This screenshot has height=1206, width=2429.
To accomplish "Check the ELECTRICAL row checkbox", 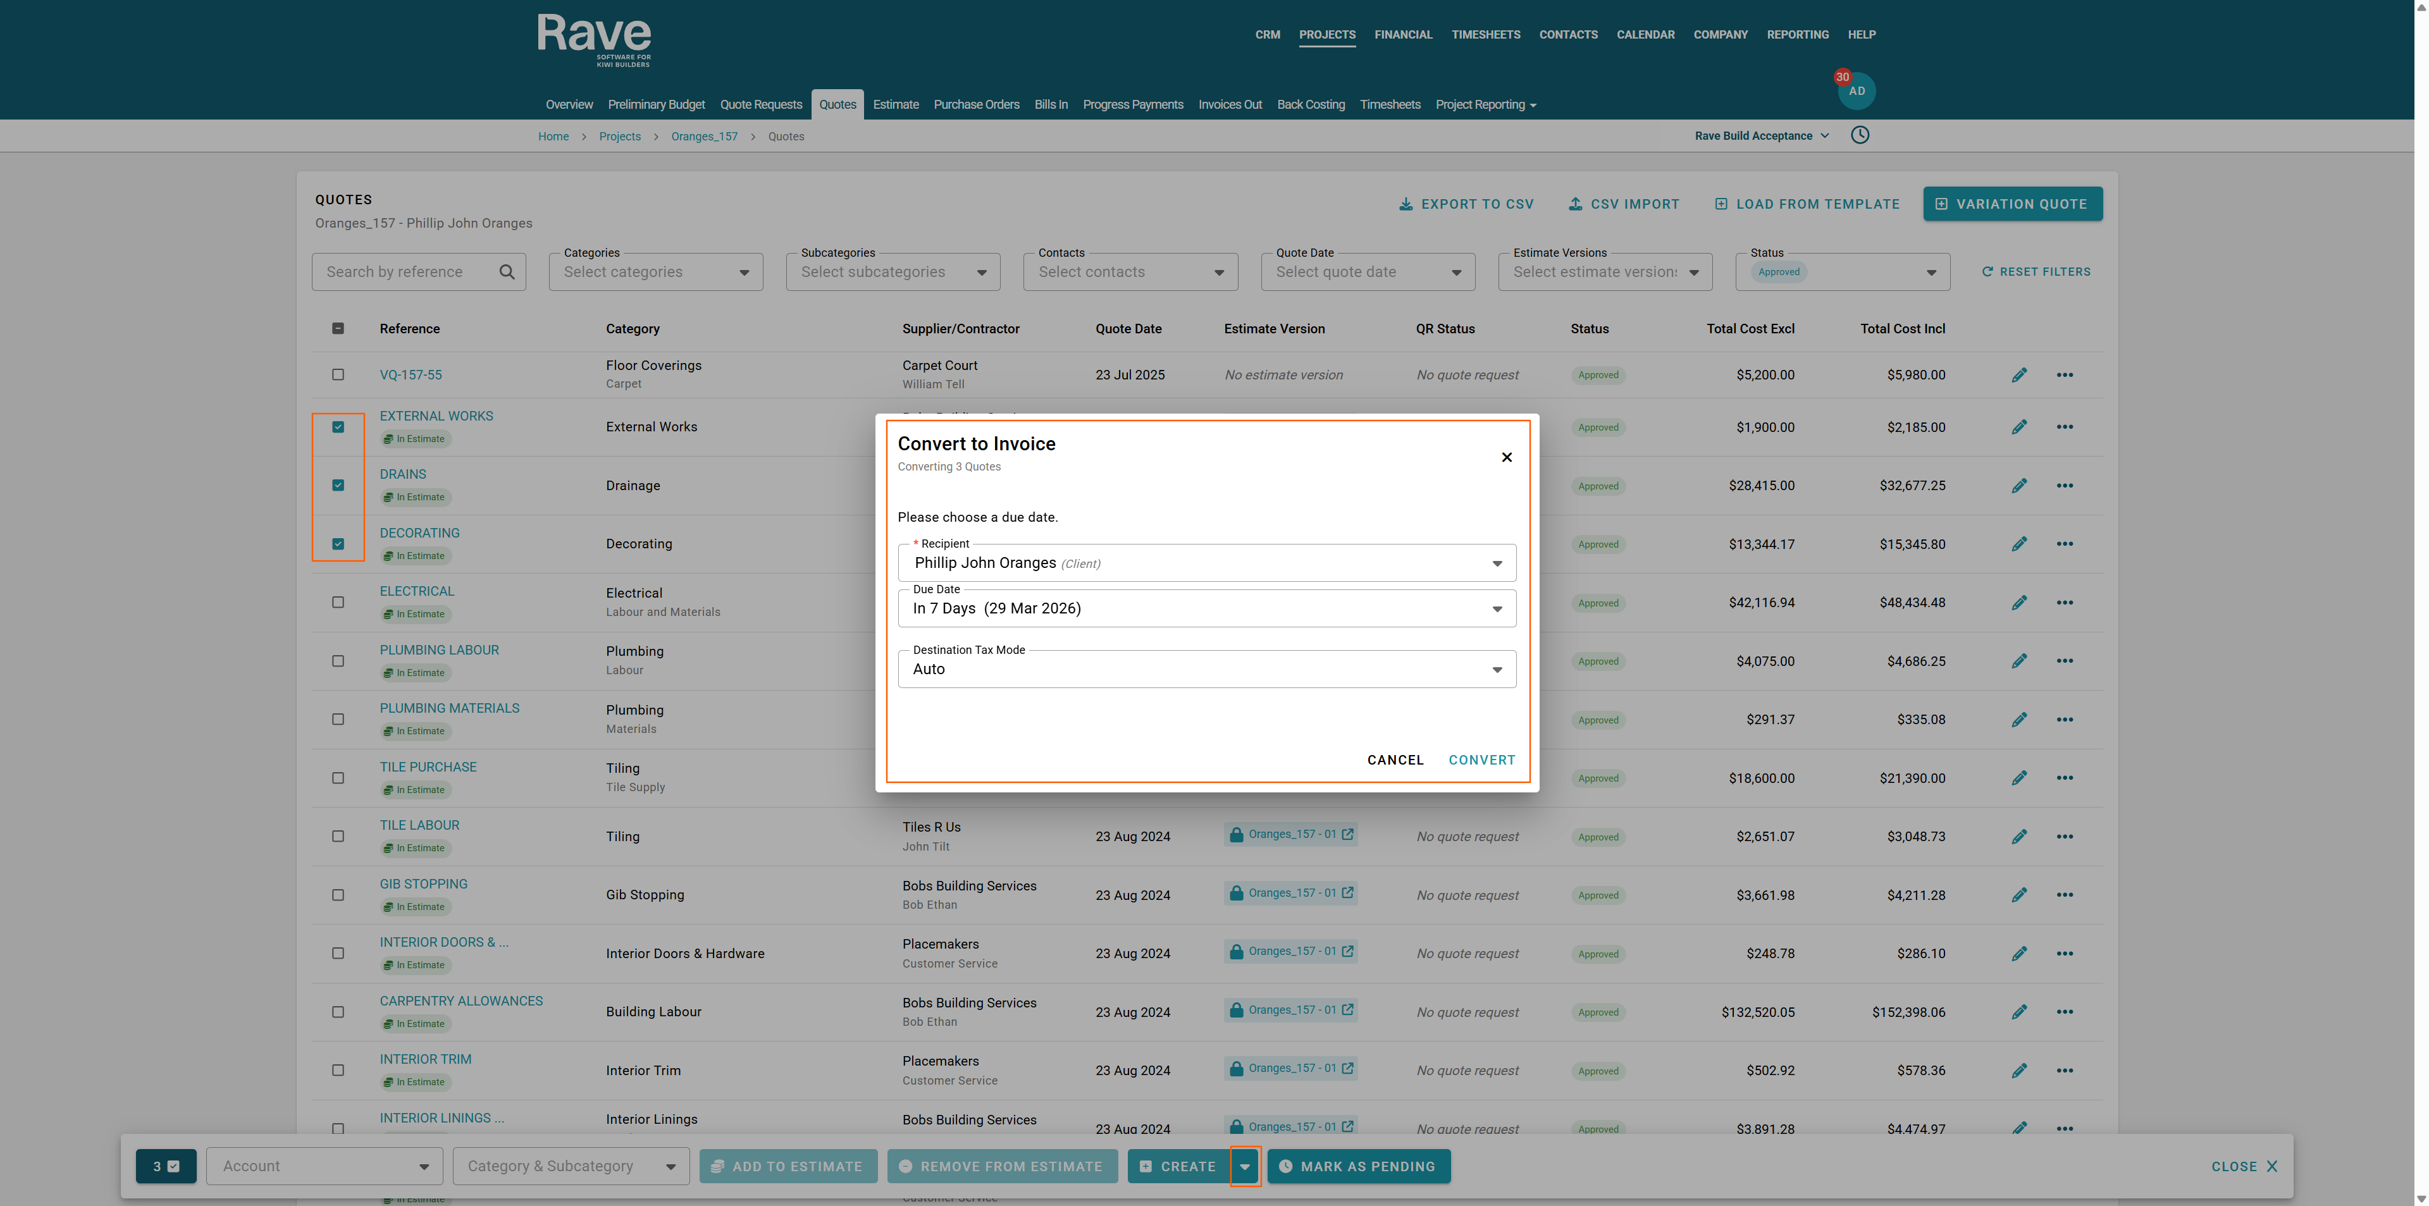I will (338, 603).
